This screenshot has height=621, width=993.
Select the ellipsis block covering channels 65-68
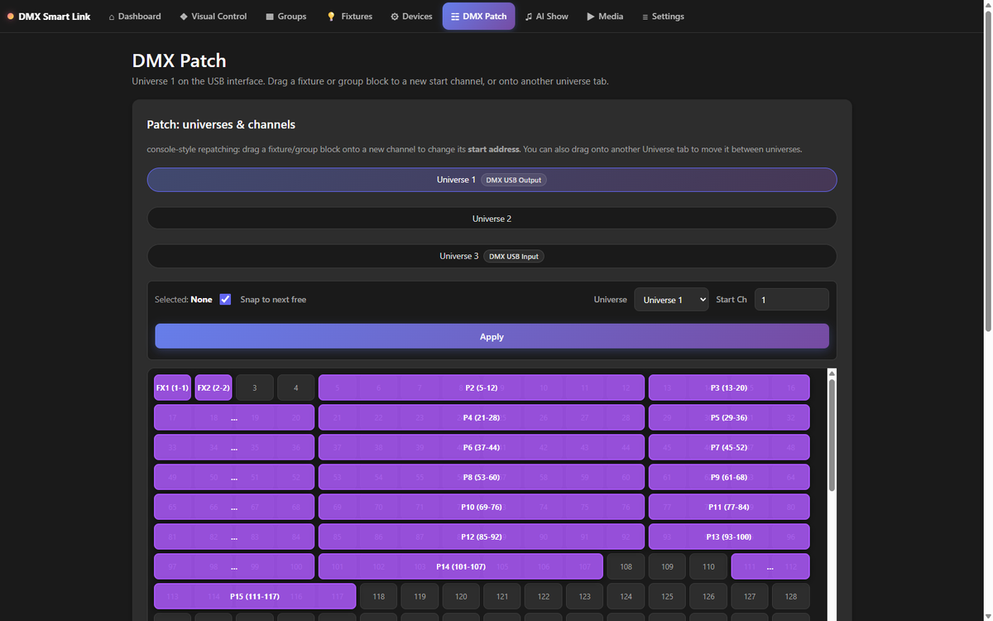234,507
